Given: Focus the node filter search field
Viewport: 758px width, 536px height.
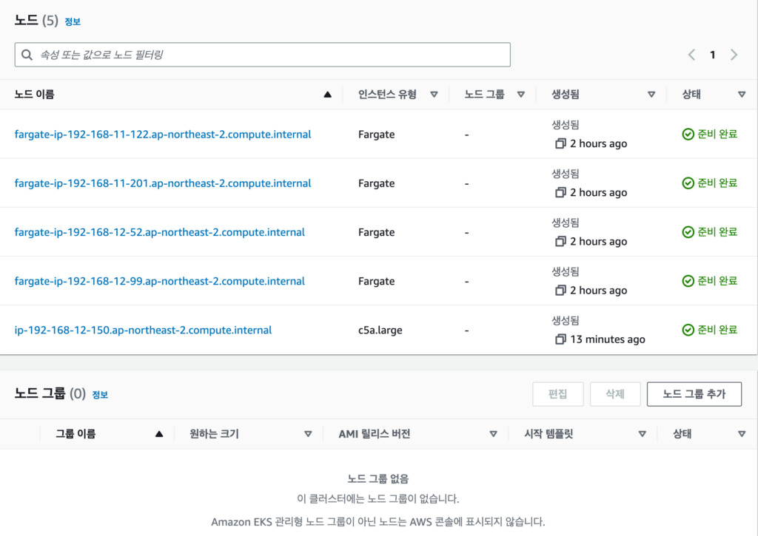Looking at the screenshot, I should (x=263, y=55).
